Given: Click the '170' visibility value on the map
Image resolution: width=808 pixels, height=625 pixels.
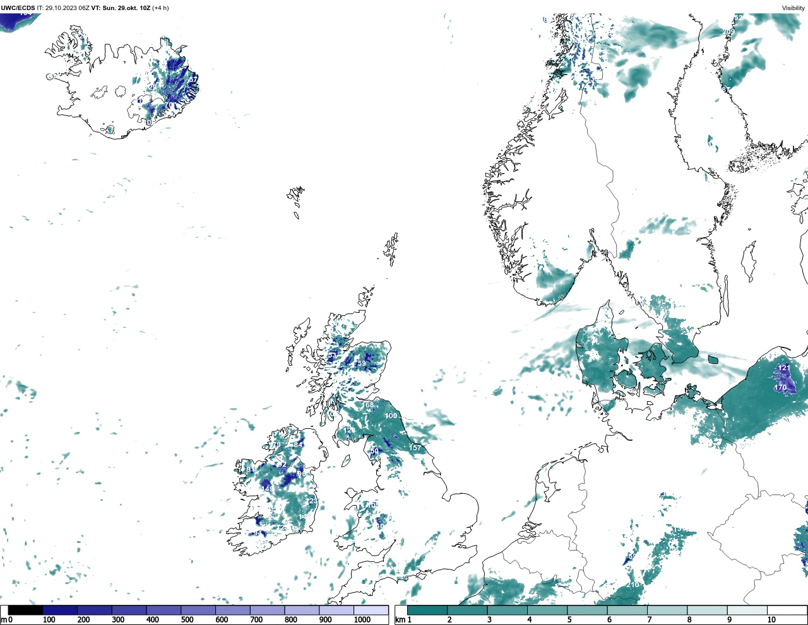Looking at the screenshot, I should (781, 387).
